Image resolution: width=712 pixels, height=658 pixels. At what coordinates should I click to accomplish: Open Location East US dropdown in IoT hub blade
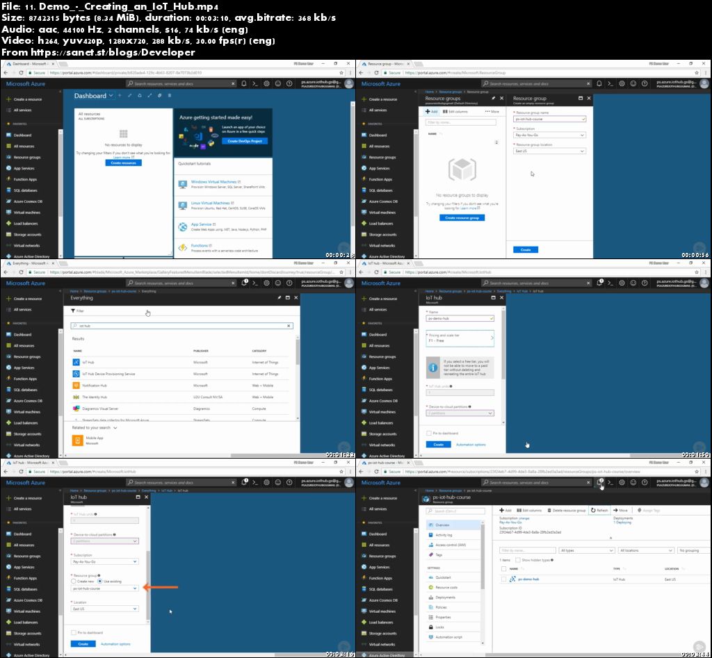point(104,609)
